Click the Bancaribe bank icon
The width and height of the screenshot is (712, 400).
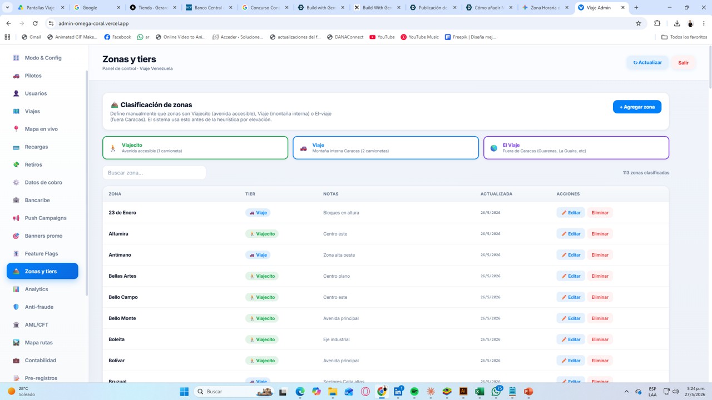click(16, 200)
